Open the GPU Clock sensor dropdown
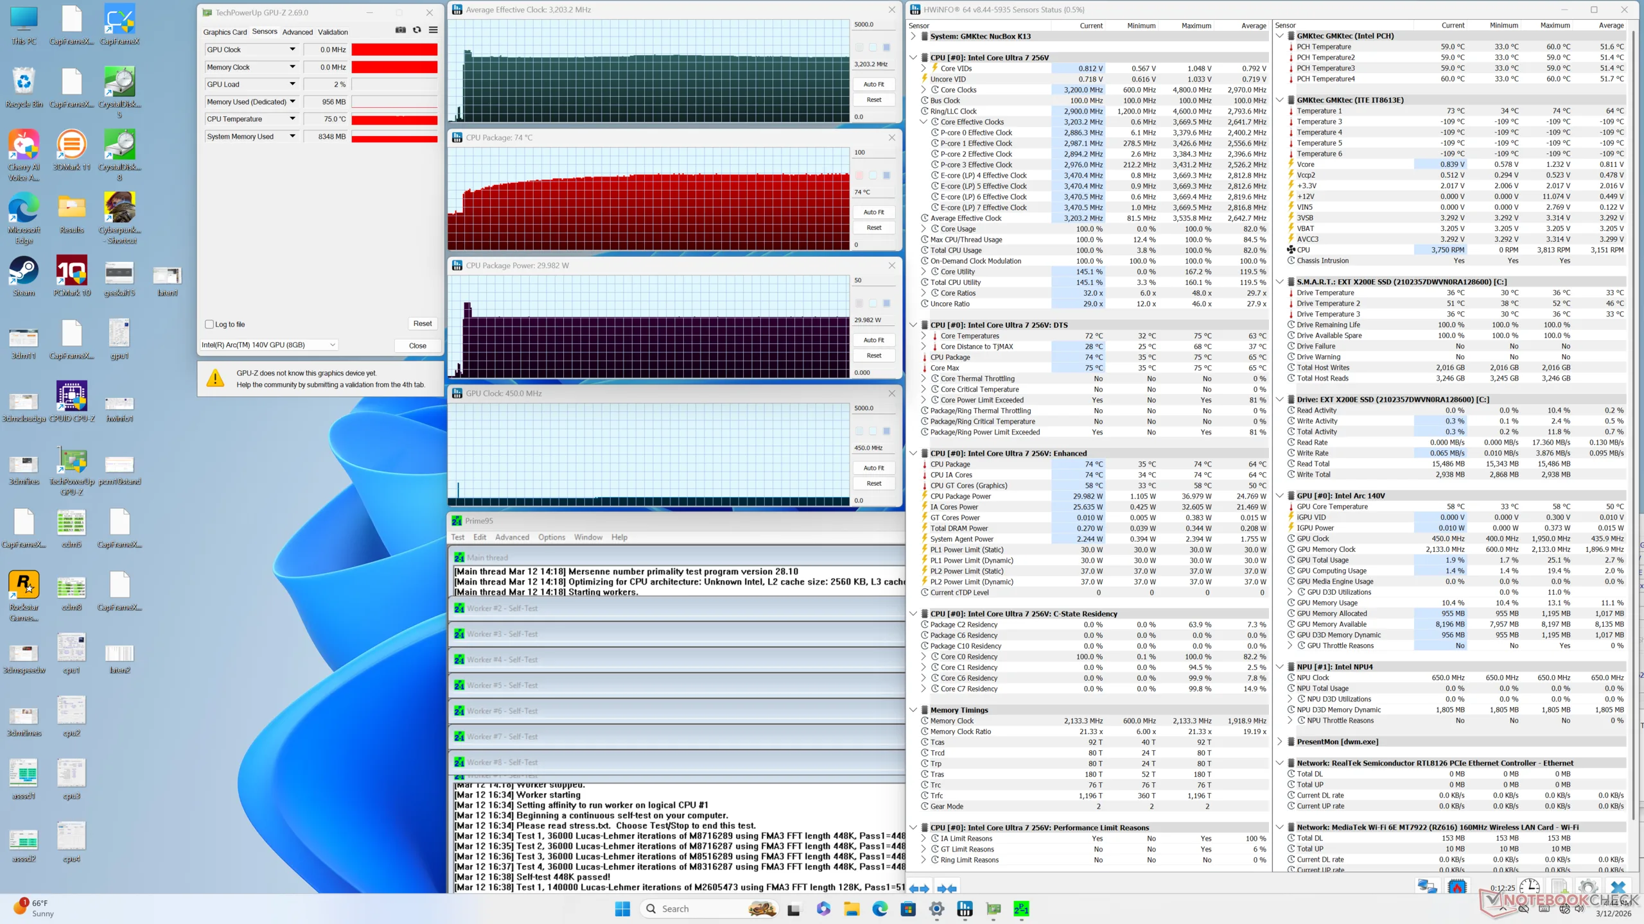Image resolution: width=1644 pixels, height=924 pixels. coord(292,49)
